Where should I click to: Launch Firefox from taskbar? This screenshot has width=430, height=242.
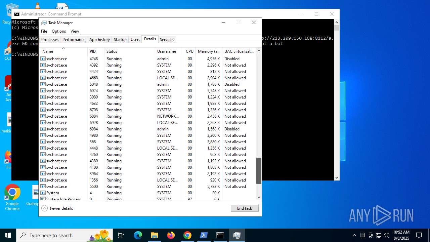(x=171, y=235)
